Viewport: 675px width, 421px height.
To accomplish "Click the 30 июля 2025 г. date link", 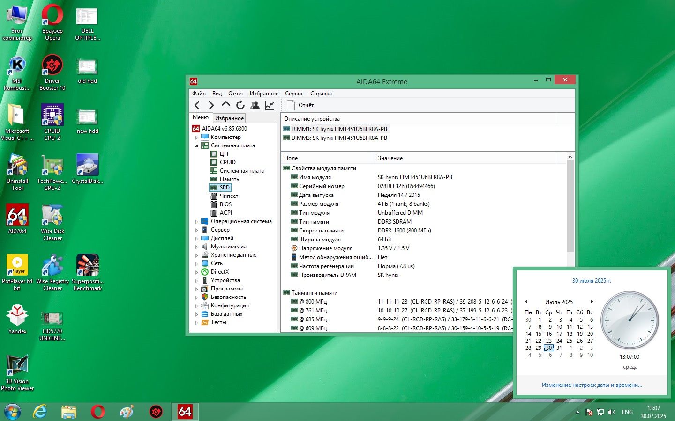I will (592, 281).
